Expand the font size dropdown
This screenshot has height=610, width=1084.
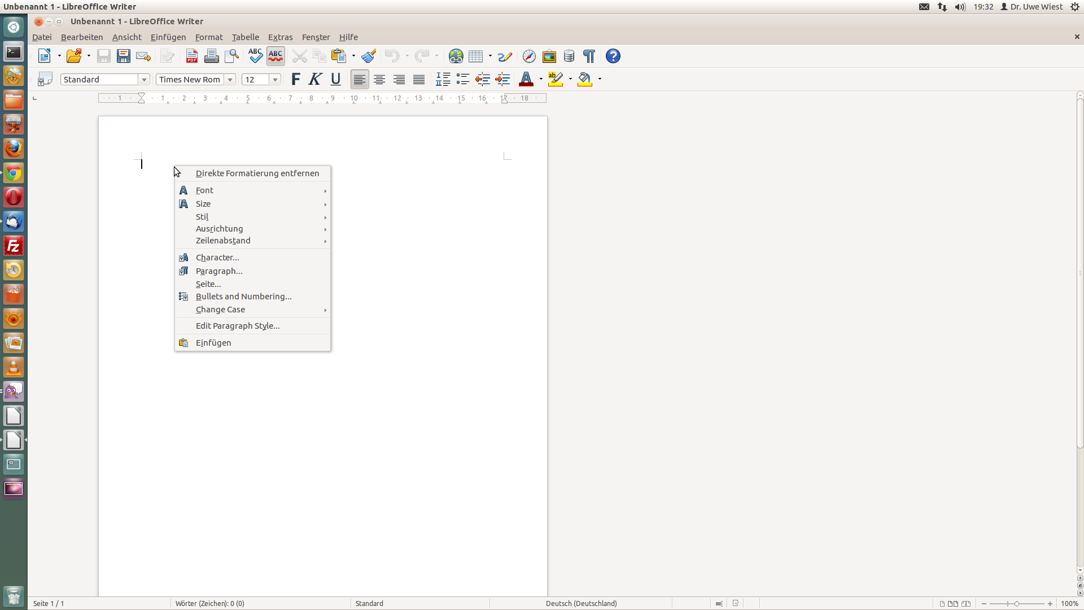276,80
